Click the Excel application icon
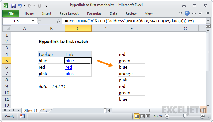The height and width of the screenshot is (122, 213). click(5, 6)
